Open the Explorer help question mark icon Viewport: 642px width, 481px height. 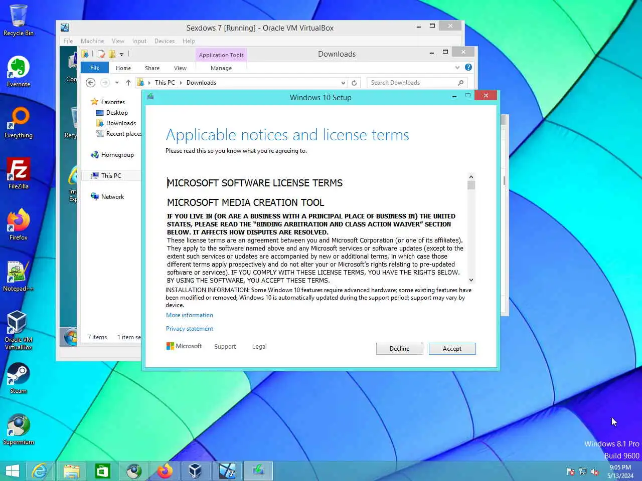pos(468,67)
